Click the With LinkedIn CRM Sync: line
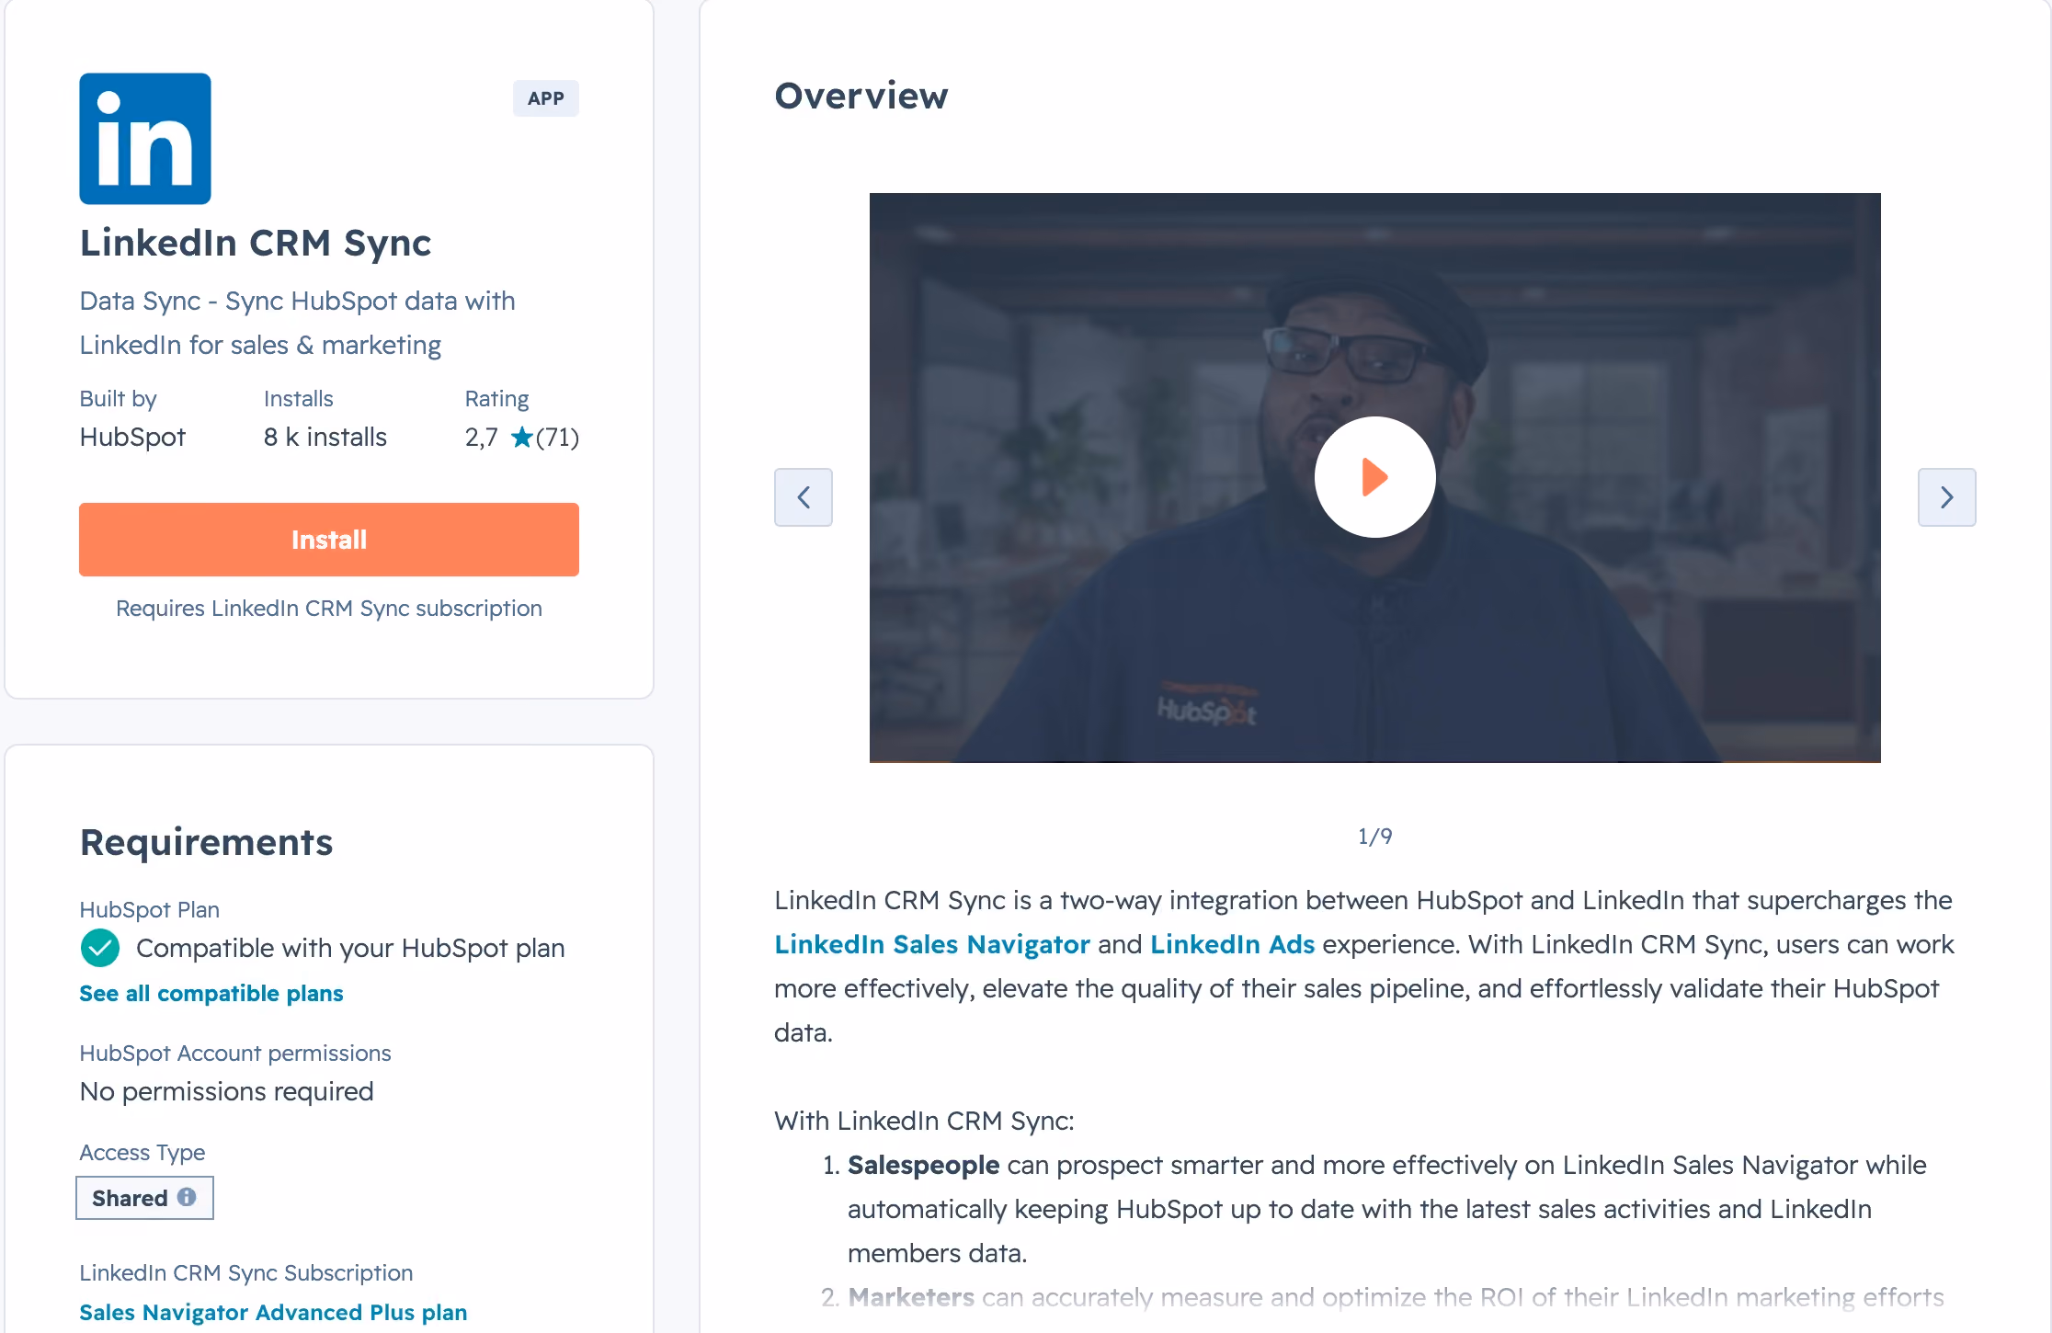The height and width of the screenshot is (1333, 2052). coord(924,1122)
